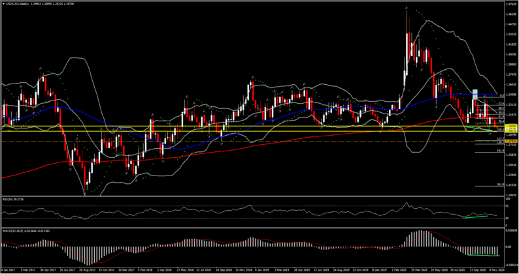Viewport: 519px width, 274px height.
Task: Select the light blue rectangle object on chart
Action: [475, 93]
